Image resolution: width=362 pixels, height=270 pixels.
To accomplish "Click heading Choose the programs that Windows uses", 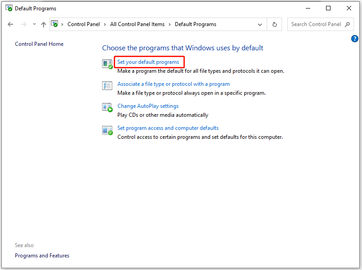I will (183, 48).
